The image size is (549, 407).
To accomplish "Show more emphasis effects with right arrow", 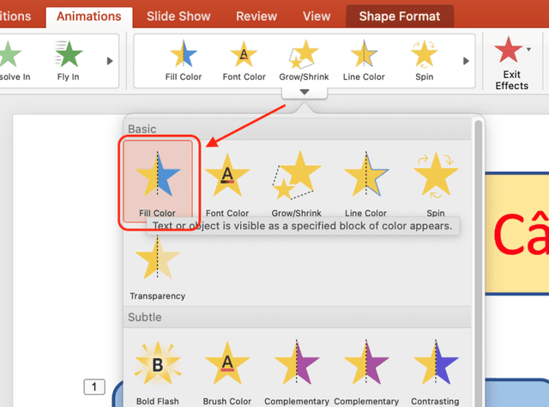I will click(466, 61).
